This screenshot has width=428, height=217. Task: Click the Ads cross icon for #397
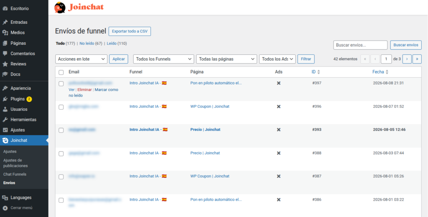pos(279,83)
